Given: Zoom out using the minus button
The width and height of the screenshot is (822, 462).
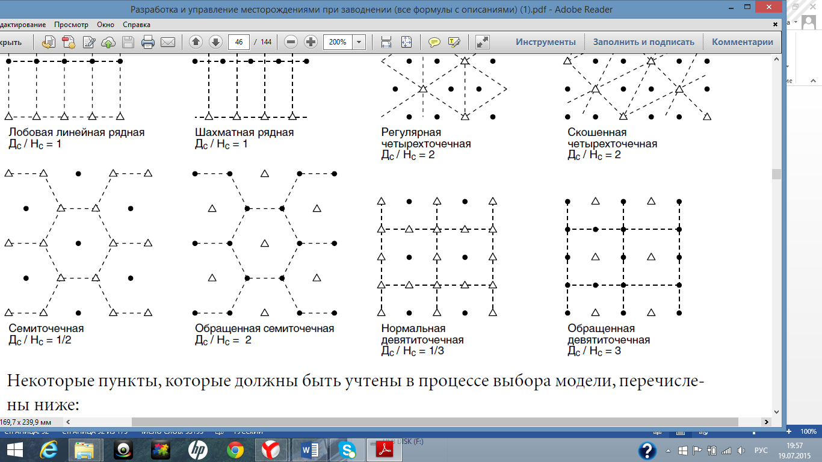Looking at the screenshot, I should pyautogui.click(x=291, y=42).
